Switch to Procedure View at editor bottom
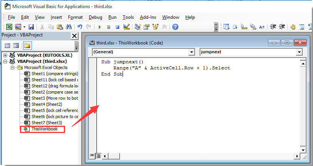313x166 pixels. [92, 156]
